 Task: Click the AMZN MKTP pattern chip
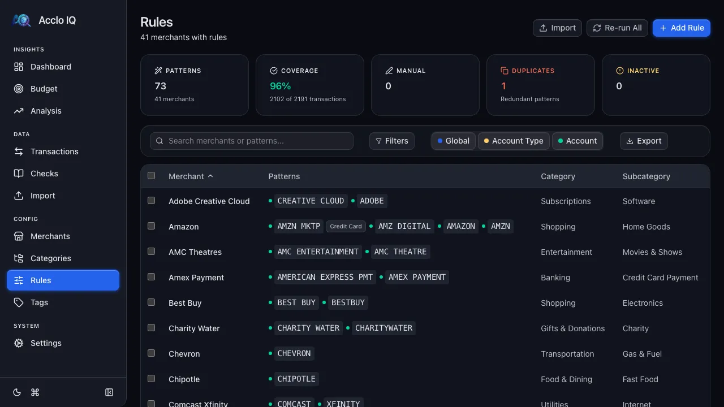[x=299, y=226]
